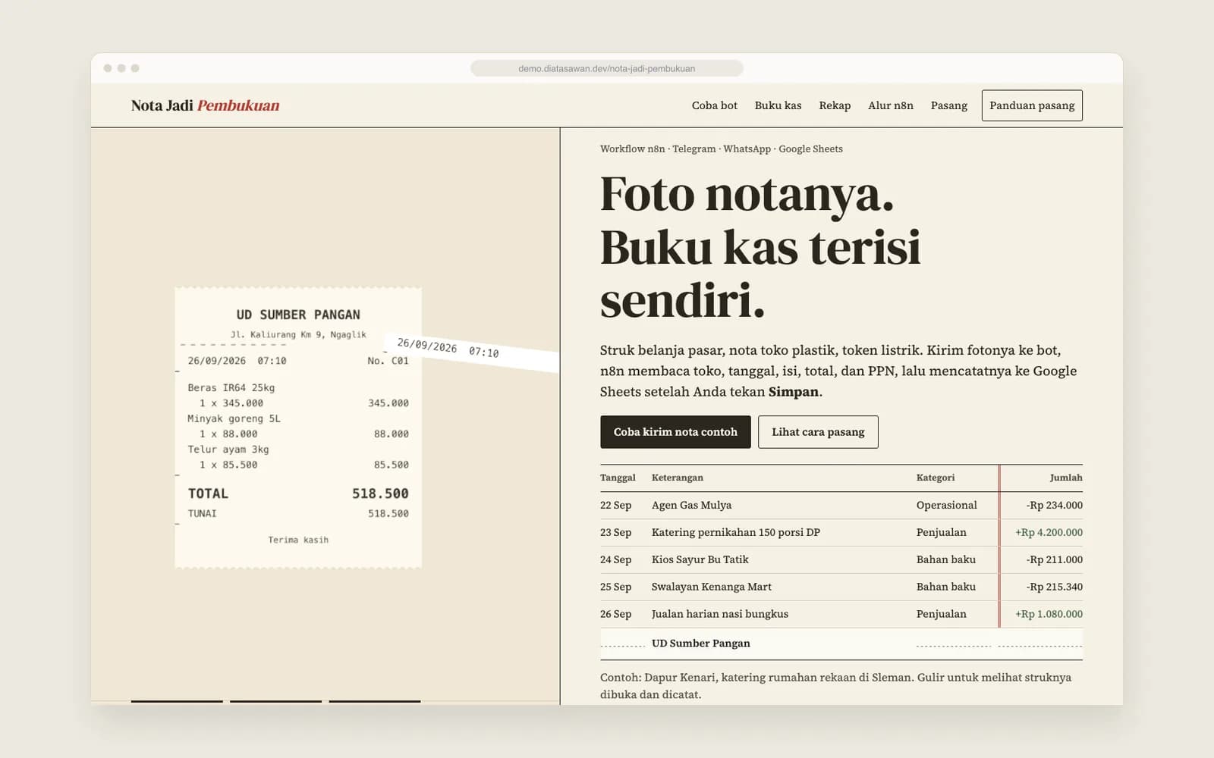This screenshot has height=758, width=1214.
Task: Open the Coba bot nav link
Action: [714, 105]
